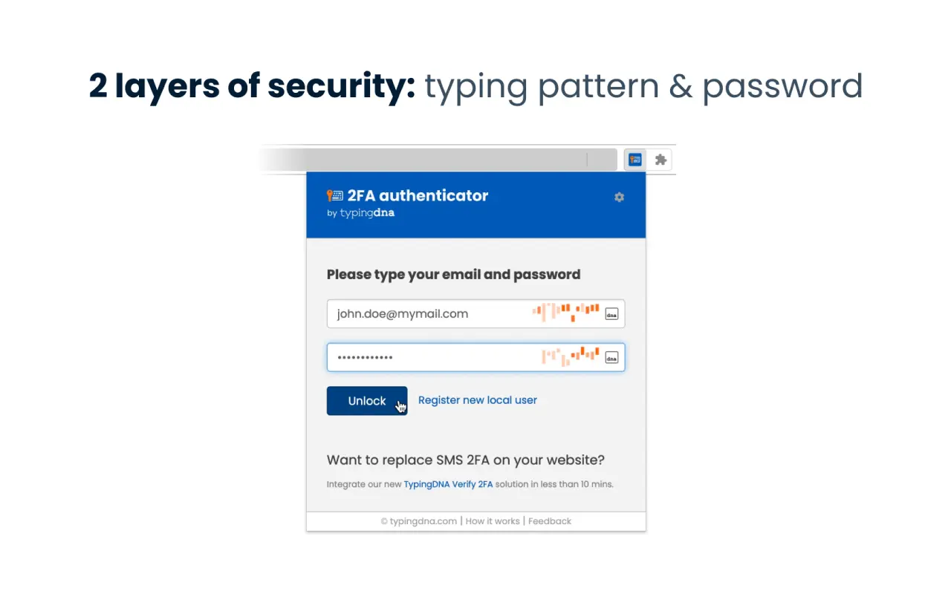The width and height of the screenshot is (951, 594).
Task: Visit the typingdna.com footer link
Action: pyautogui.click(x=419, y=521)
